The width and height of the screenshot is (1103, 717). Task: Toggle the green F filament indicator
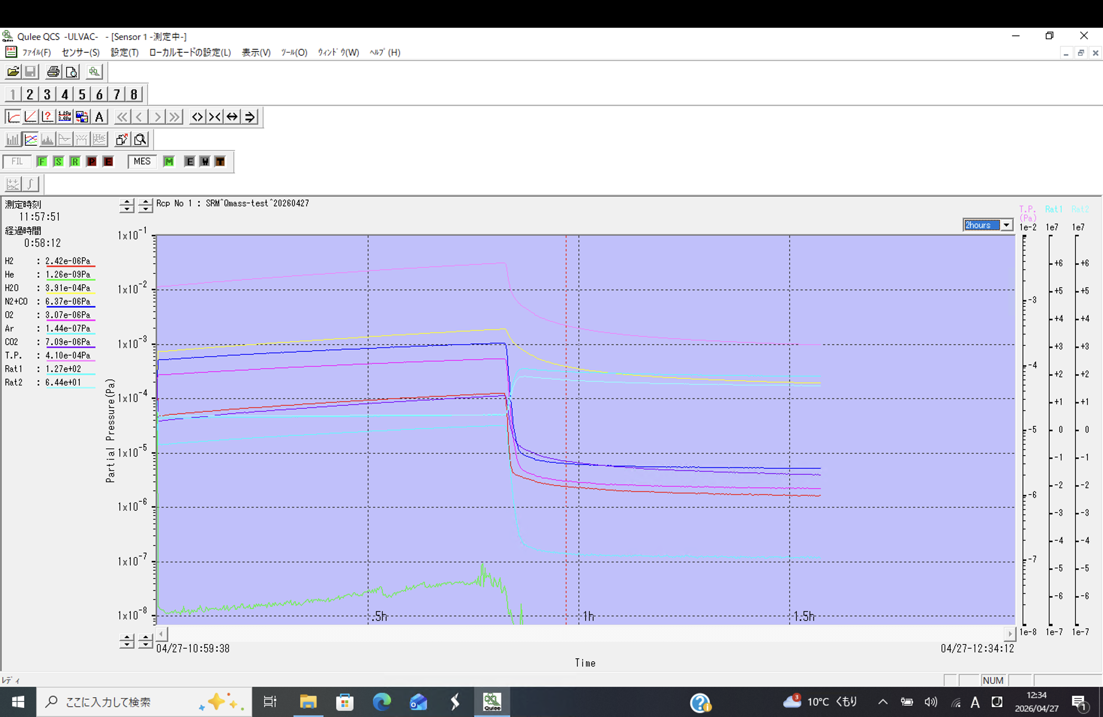coord(42,162)
